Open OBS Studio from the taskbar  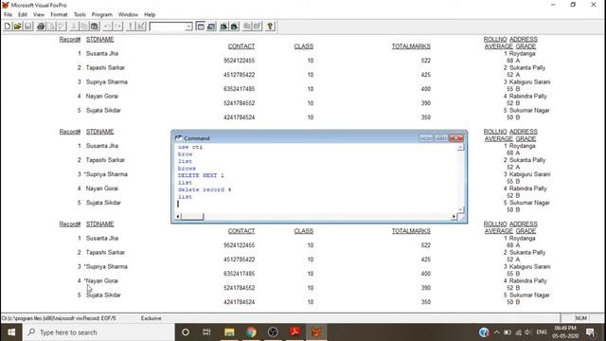coord(273,332)
